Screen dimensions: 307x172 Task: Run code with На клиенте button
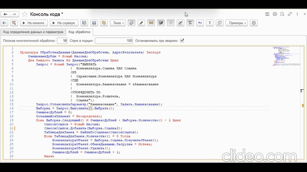[33, 23]
